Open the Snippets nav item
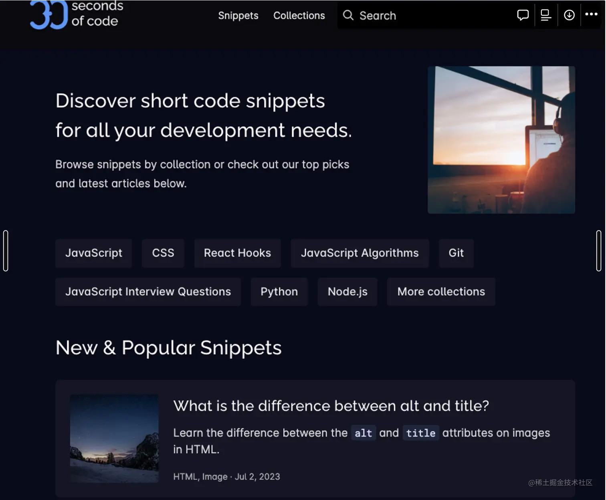 238,16
